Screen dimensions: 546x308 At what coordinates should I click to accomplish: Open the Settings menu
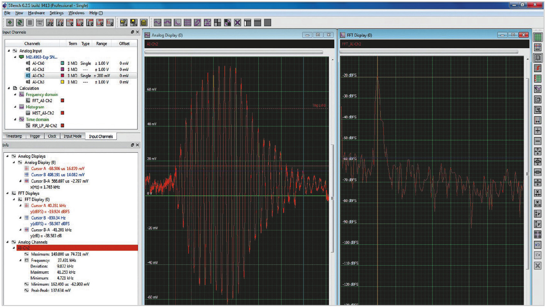(x=56, y=13)
